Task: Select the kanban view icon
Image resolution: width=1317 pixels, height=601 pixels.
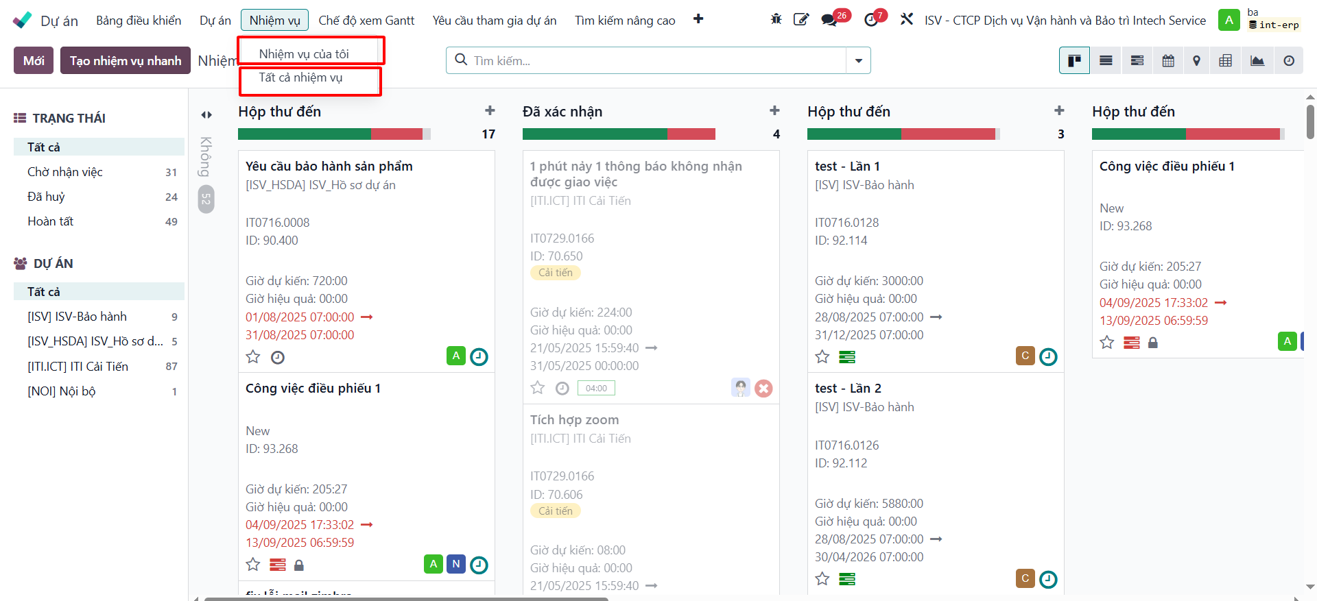Action: coord(1075,61)
